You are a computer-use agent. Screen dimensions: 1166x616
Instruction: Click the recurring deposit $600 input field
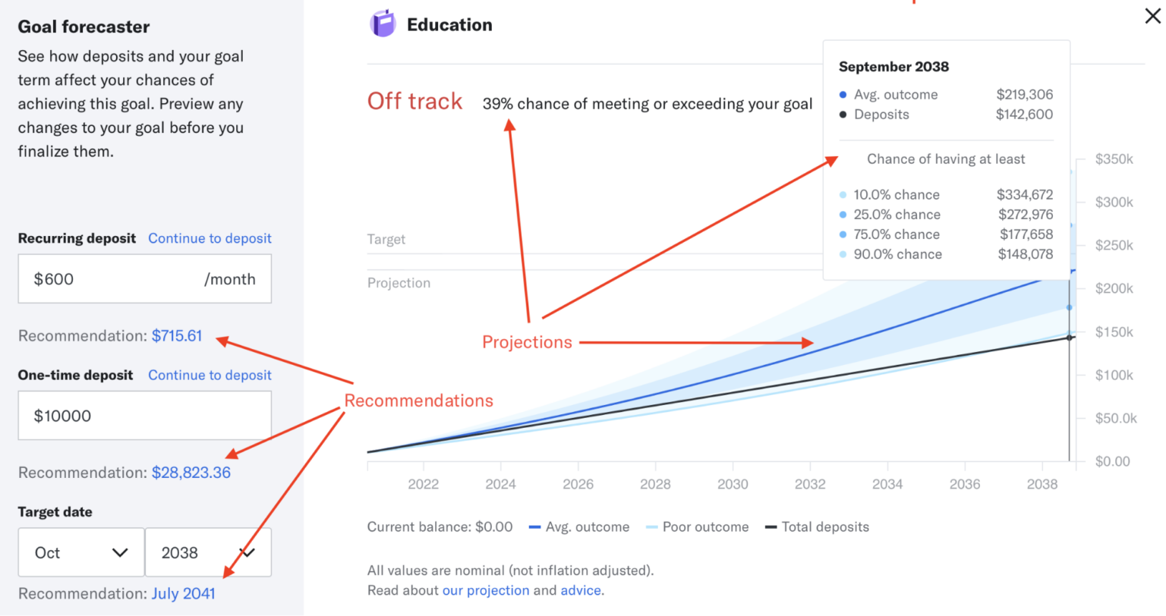coord(145,279)
